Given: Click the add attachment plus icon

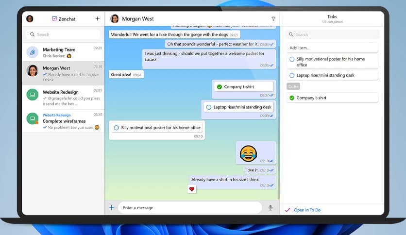Looking at the screenshot, I should (x=112, y=207).
